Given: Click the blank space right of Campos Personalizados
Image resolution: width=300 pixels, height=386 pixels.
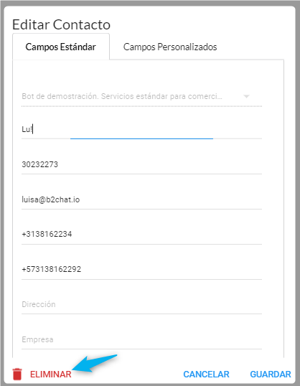Looking at the screenshot, I should tap(256, 47).
